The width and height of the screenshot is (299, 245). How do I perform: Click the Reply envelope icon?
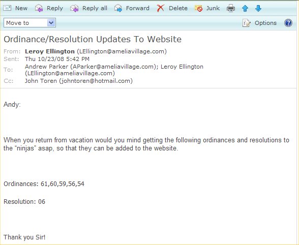(39, 8)
